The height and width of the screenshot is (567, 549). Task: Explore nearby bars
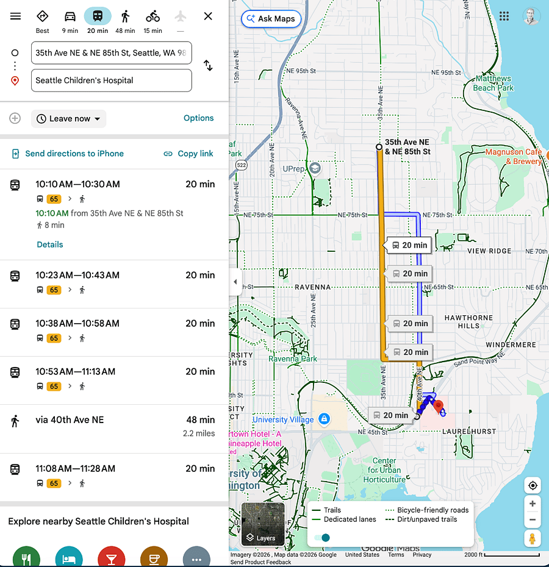coord(112,557)
